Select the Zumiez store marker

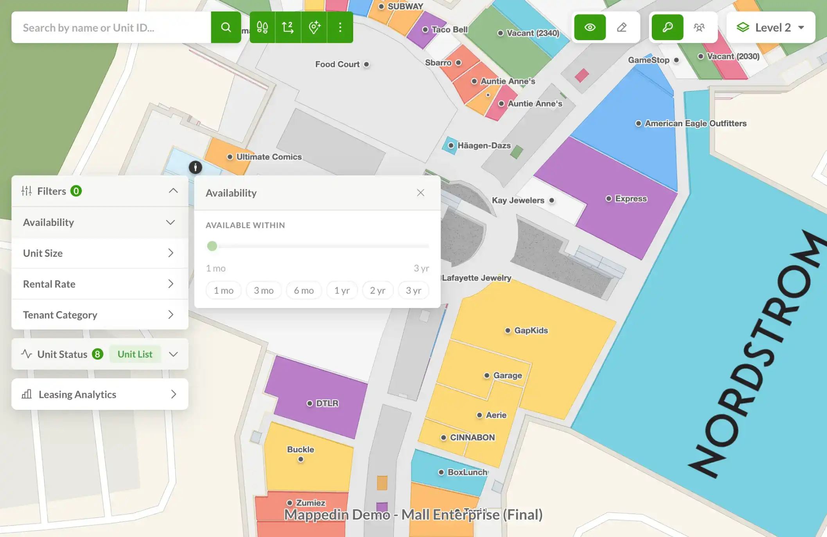[290, 503]
